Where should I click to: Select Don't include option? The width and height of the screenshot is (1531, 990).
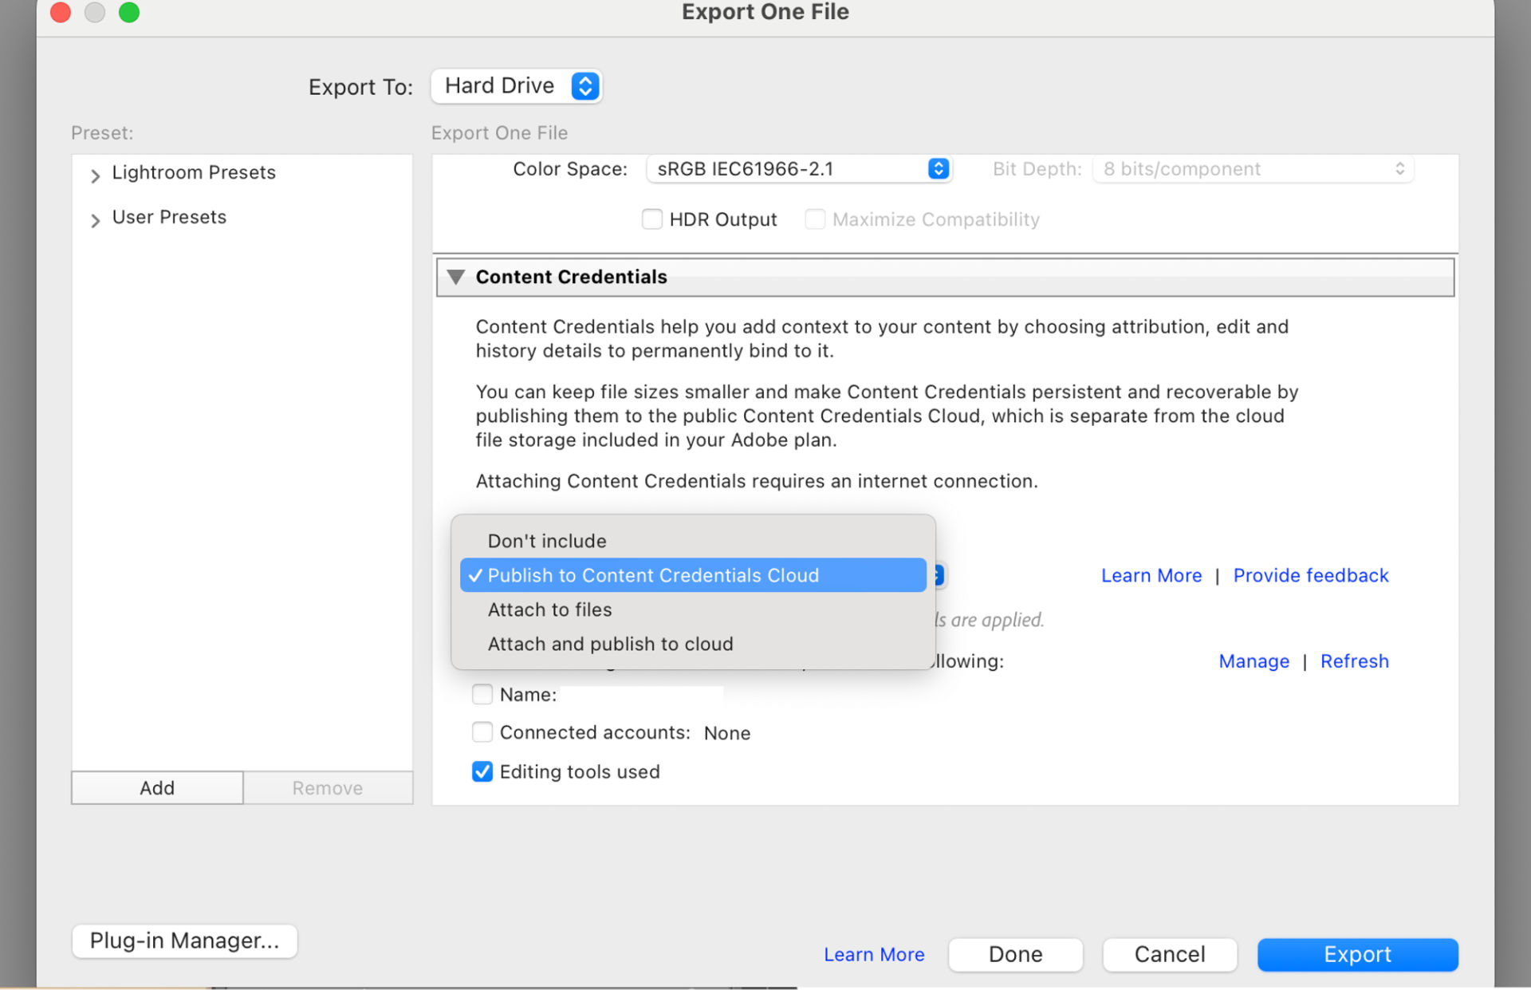pos(693,541)
